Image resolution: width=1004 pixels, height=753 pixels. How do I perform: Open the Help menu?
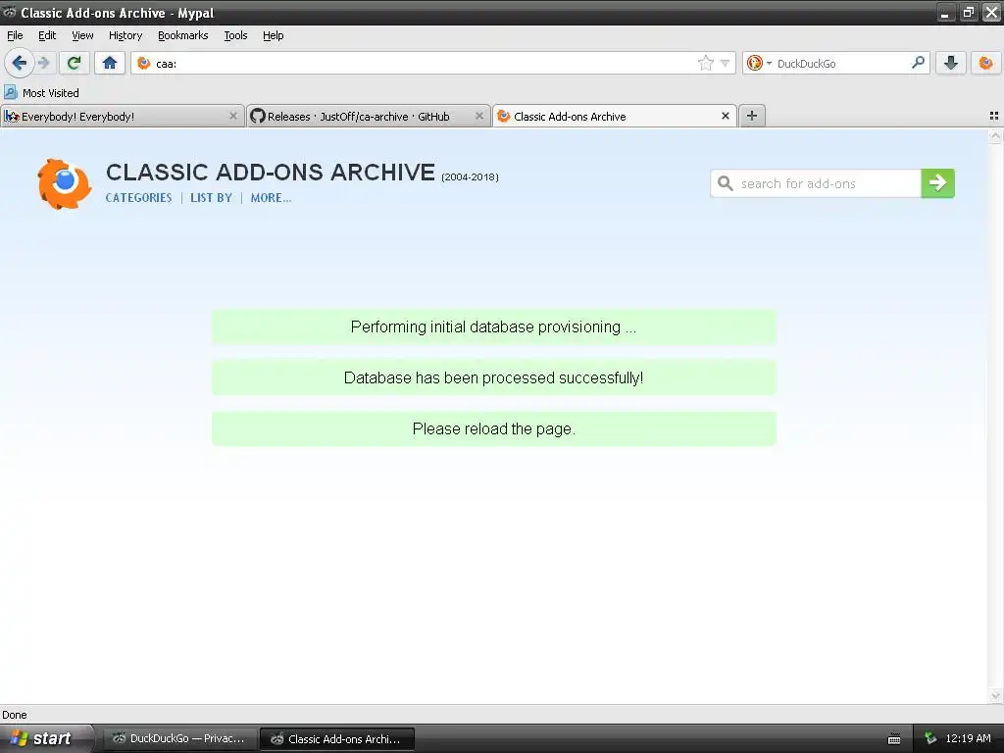tap(274, 35)
